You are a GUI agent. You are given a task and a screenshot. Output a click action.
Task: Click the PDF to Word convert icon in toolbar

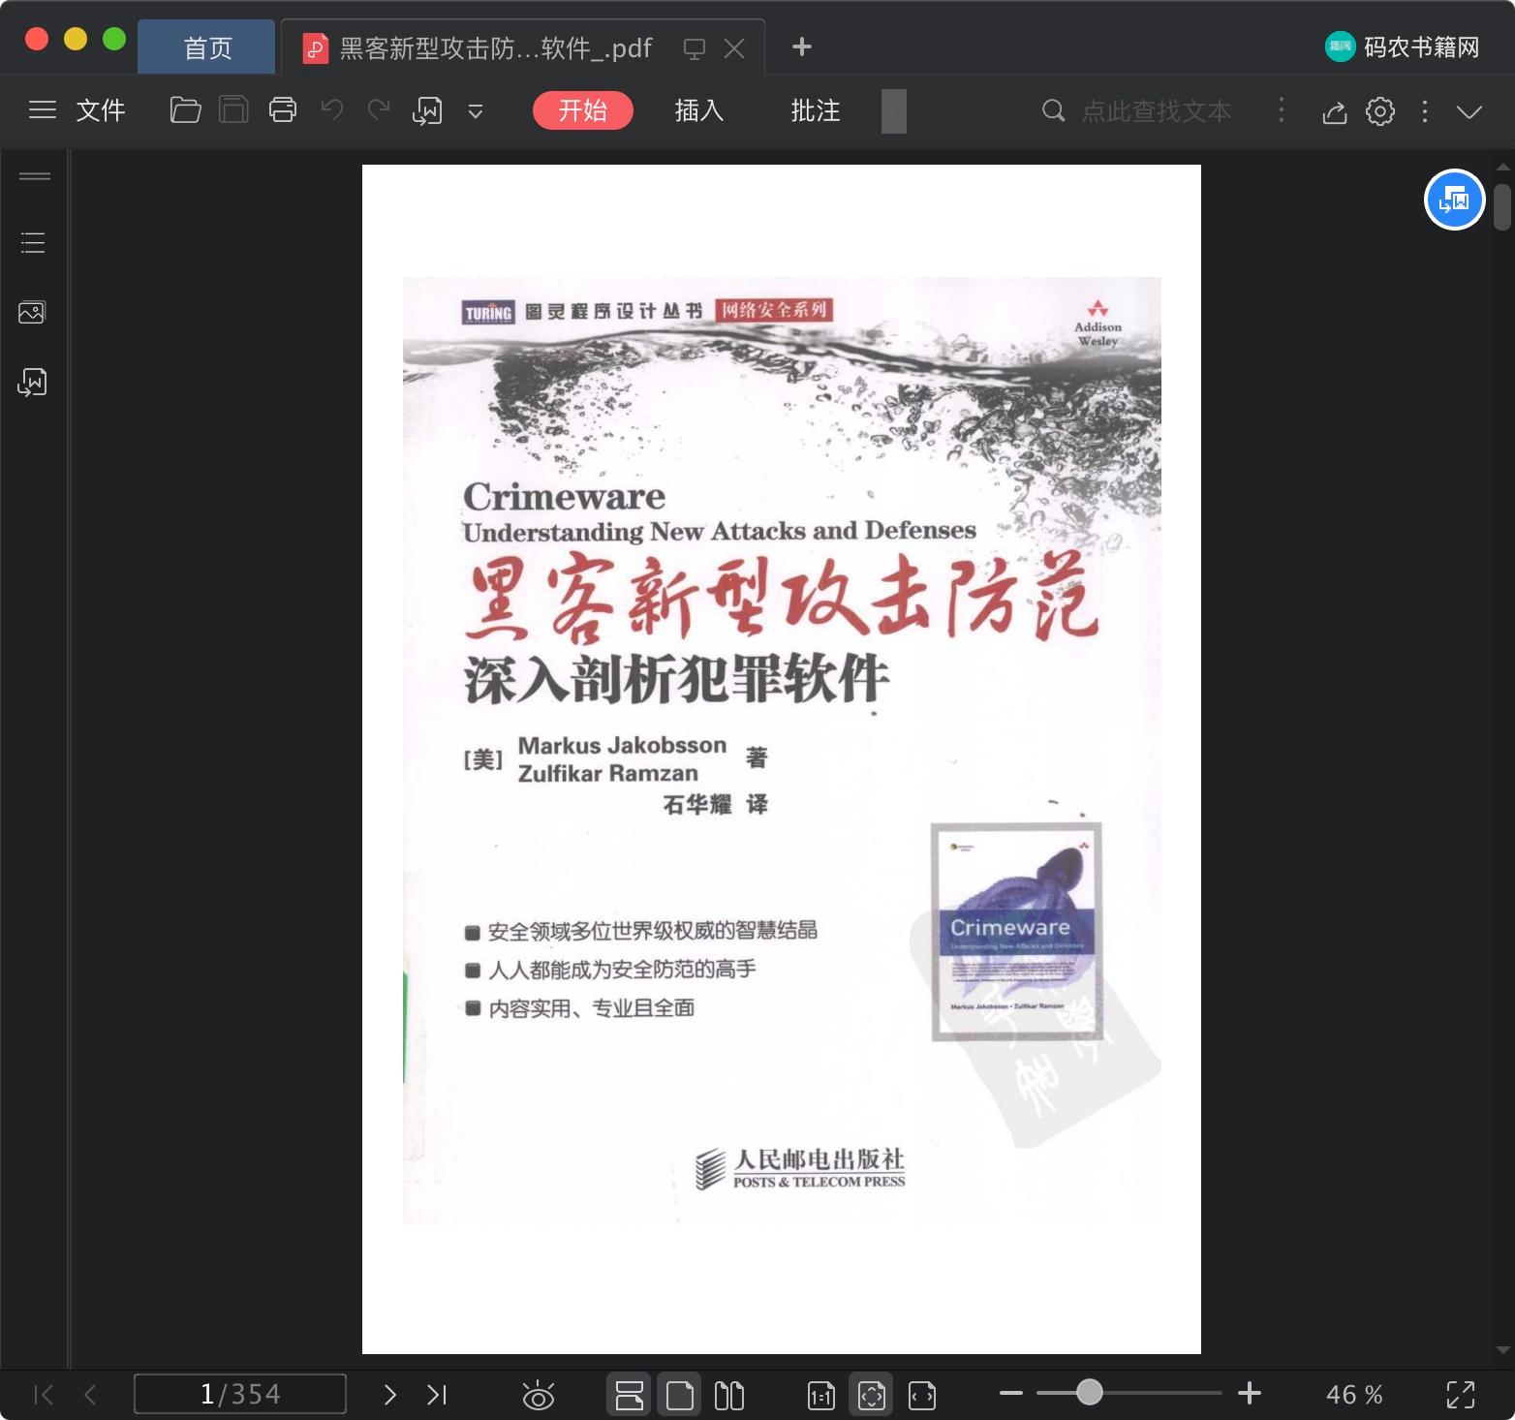tap(427, 110)
